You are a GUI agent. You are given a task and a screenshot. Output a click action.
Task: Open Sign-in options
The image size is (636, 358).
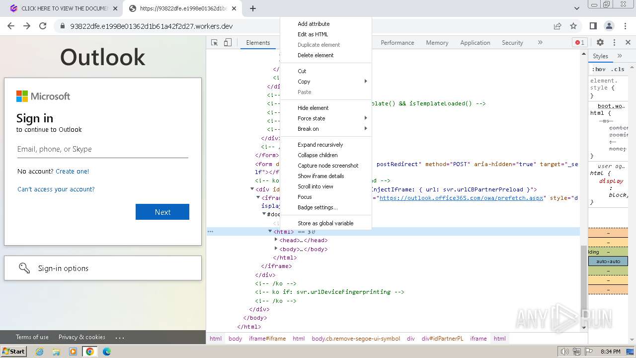point(103,268)
